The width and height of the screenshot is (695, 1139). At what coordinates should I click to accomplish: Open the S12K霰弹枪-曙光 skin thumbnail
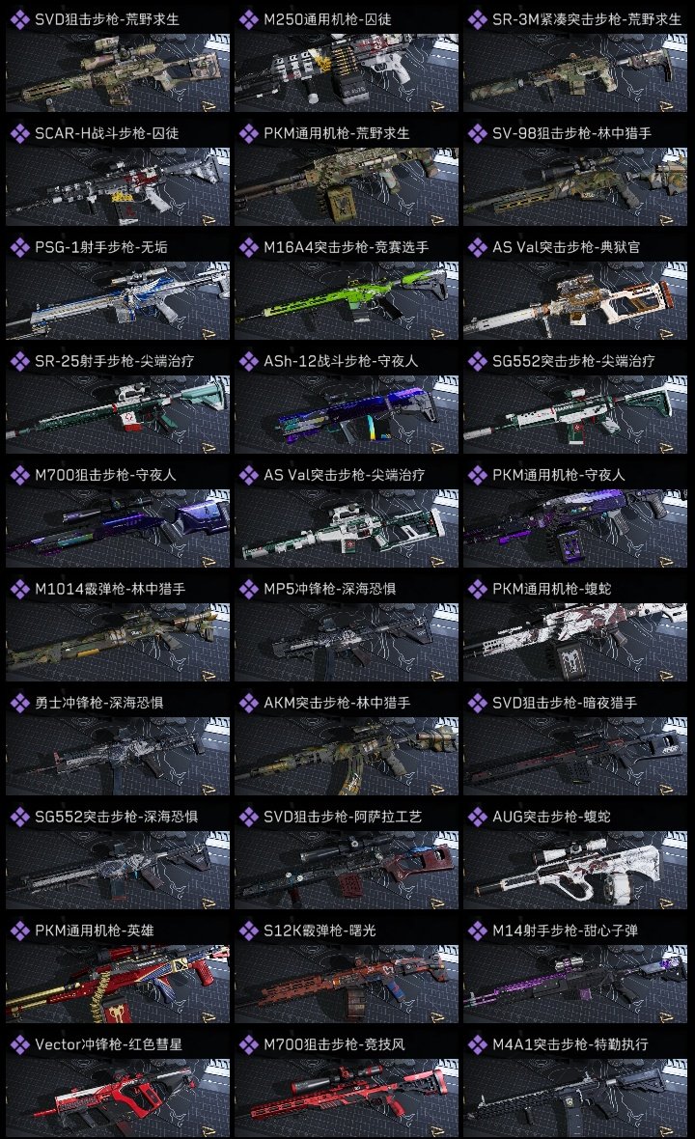tap(347, 984)
